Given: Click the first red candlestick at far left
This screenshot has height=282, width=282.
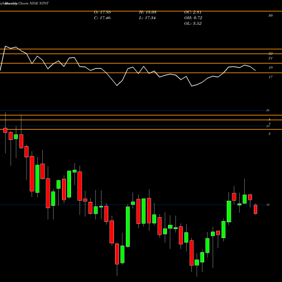Looking at the screenshot, I should click(5, 130).
